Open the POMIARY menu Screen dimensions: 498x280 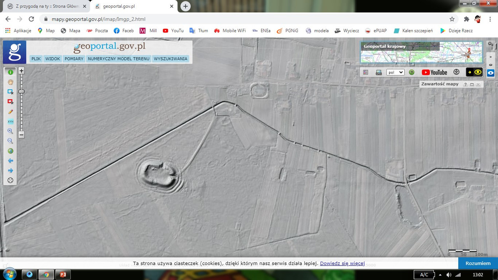click(74, 59)
